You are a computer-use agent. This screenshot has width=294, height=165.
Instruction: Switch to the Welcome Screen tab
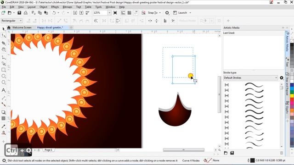(22, 27)
